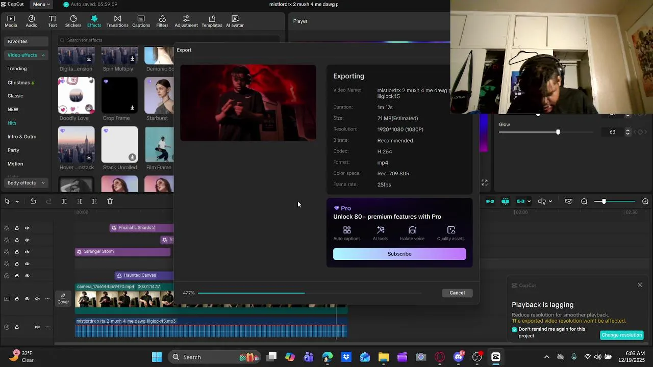This screenshot has width=653, height=367.
Task: Click the export progress bar
Action: coord(310,293)
